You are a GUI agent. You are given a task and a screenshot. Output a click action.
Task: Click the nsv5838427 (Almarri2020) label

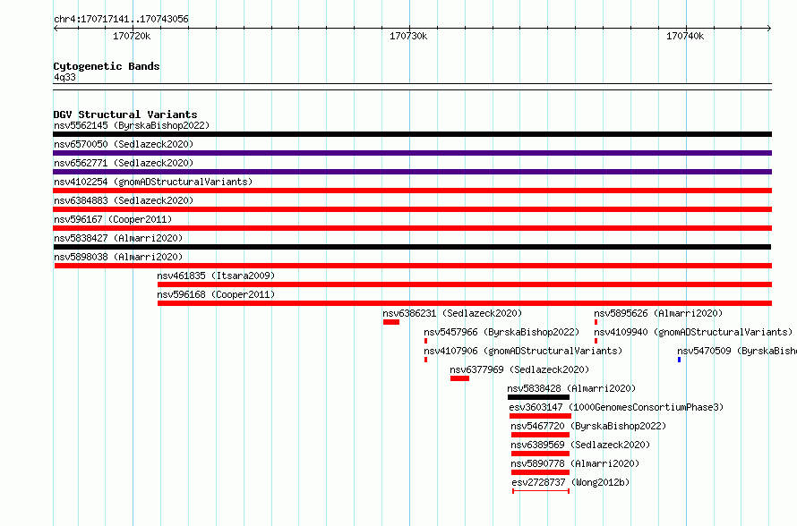pos(118,238)
